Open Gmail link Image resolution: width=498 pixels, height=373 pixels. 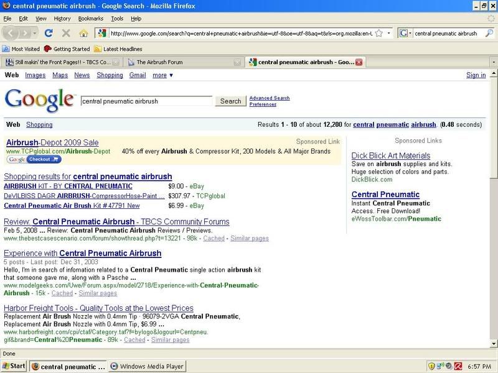[x=138, y=75]
